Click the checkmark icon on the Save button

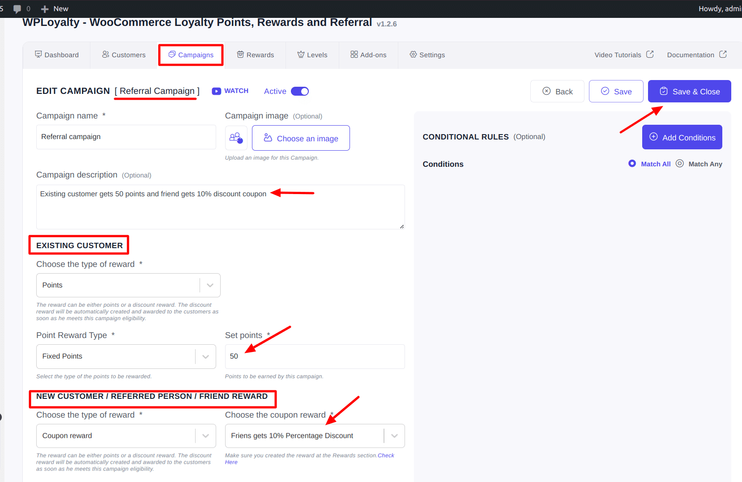tap(605, 91)
